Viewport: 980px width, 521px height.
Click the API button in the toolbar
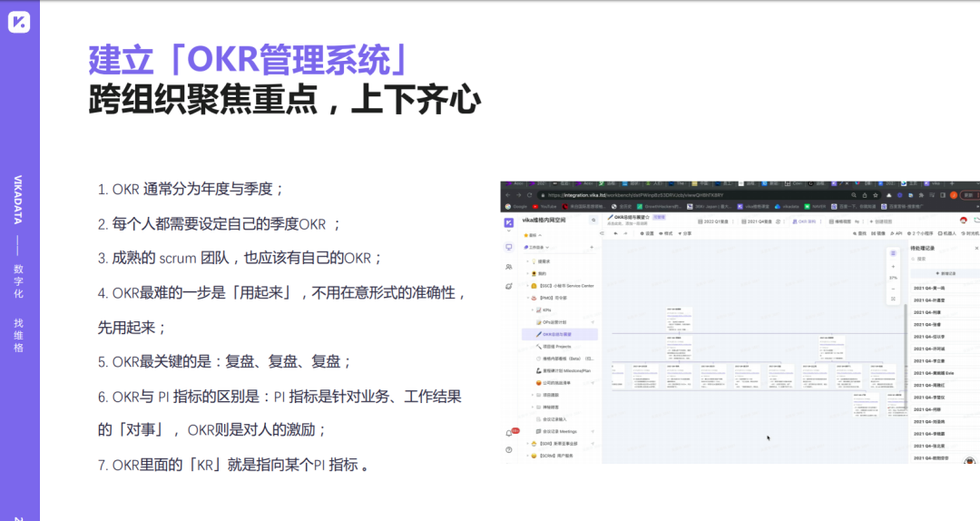click(x=895, y=233)
